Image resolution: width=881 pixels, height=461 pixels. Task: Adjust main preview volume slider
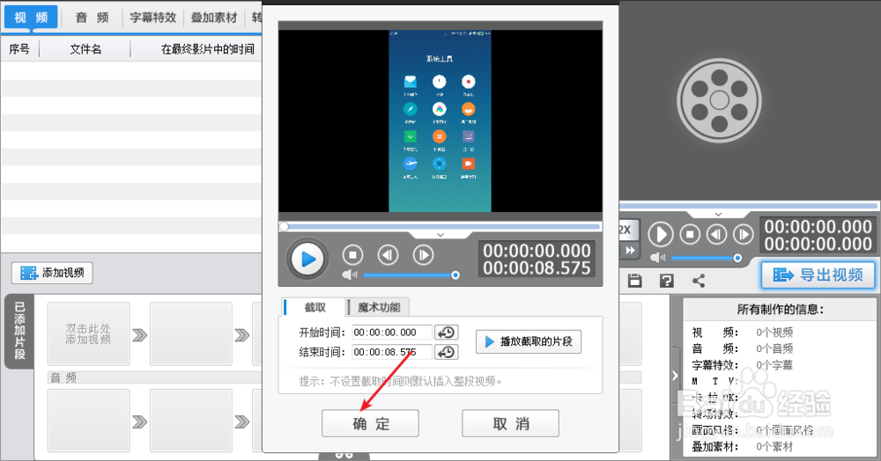pos(707,258)
